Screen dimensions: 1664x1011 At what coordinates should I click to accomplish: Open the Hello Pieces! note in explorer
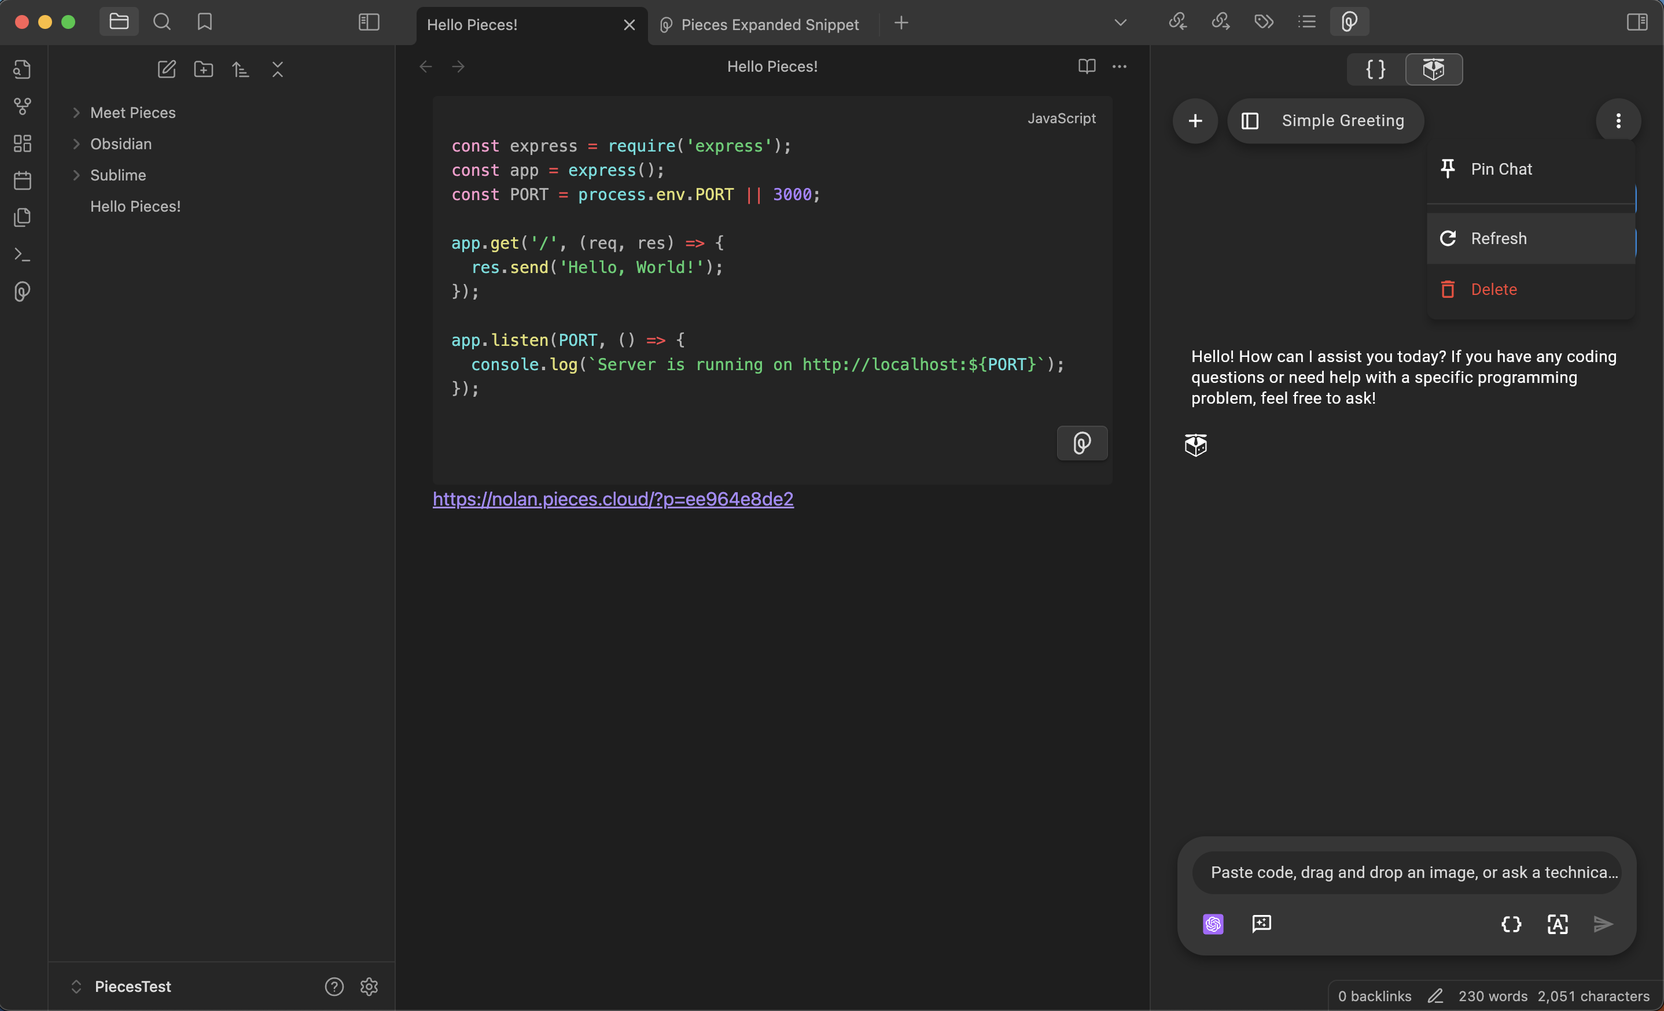(x=136, y=206)
